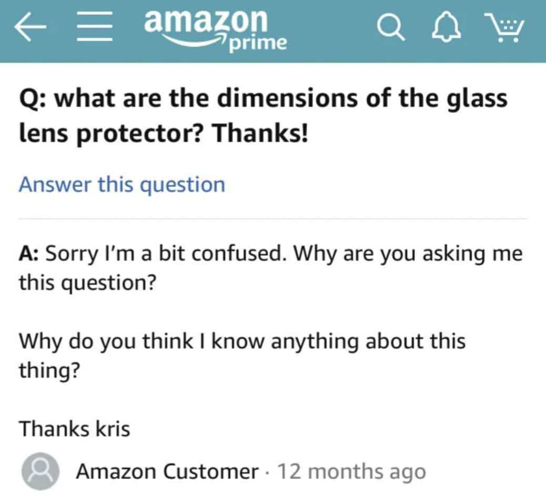The image size is (546, 501).
Task: Tap the Thanks kris signature line
Action: (74, 429)
